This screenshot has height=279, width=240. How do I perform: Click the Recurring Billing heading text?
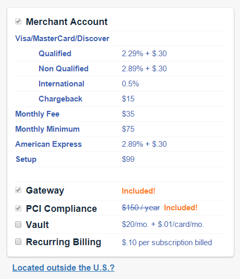(x=64, y=242)
